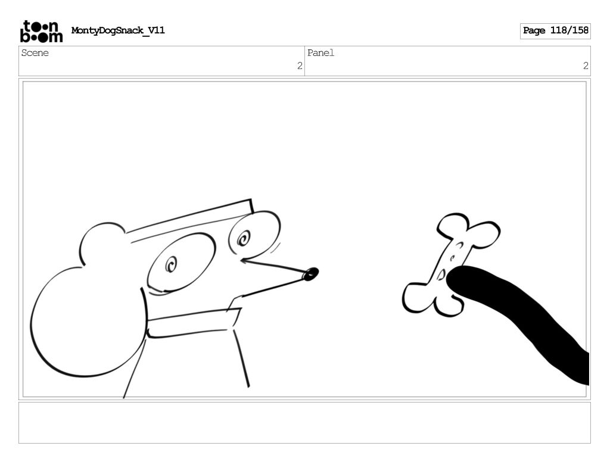The image size is (610, 471).
Task: Select the Panel label text
Action: pos(321,53)
